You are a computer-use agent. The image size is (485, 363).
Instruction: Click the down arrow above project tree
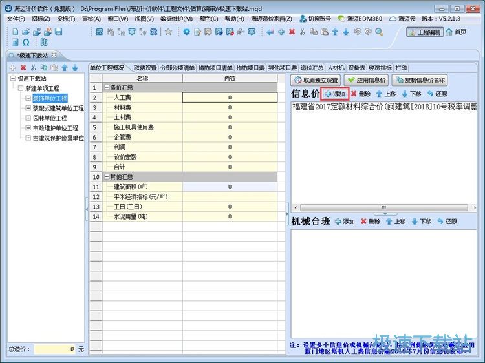(75, 68)
